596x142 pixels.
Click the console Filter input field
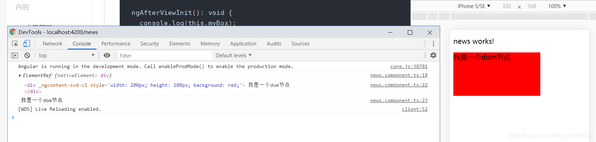[165, 56]
